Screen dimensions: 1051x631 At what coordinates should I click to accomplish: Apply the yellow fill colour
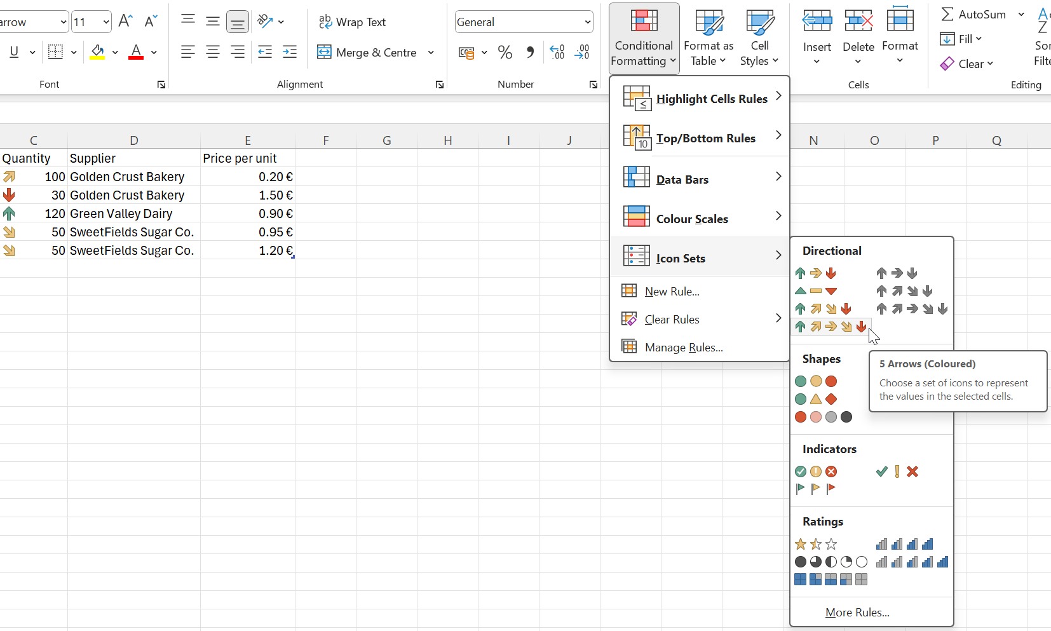click(97, 52)
